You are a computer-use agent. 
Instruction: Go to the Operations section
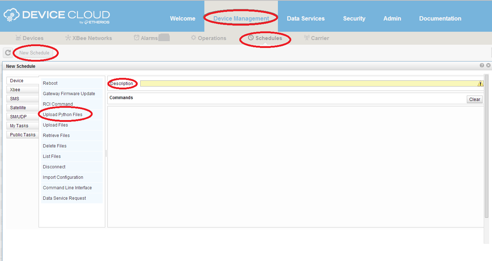(x=208, y=38)
